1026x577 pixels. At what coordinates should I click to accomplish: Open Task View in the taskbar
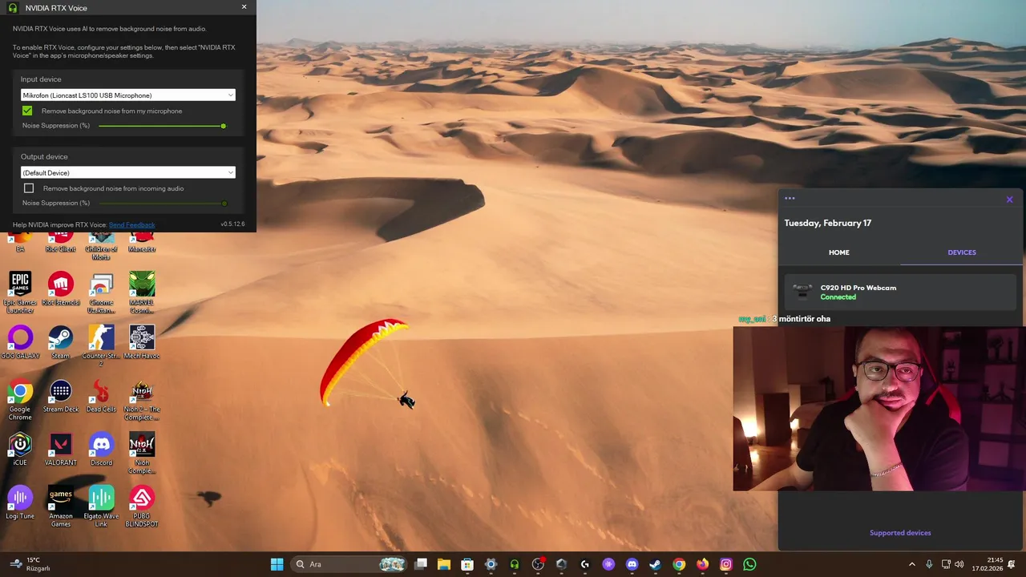pyautogui.click(x=421, y=564)
